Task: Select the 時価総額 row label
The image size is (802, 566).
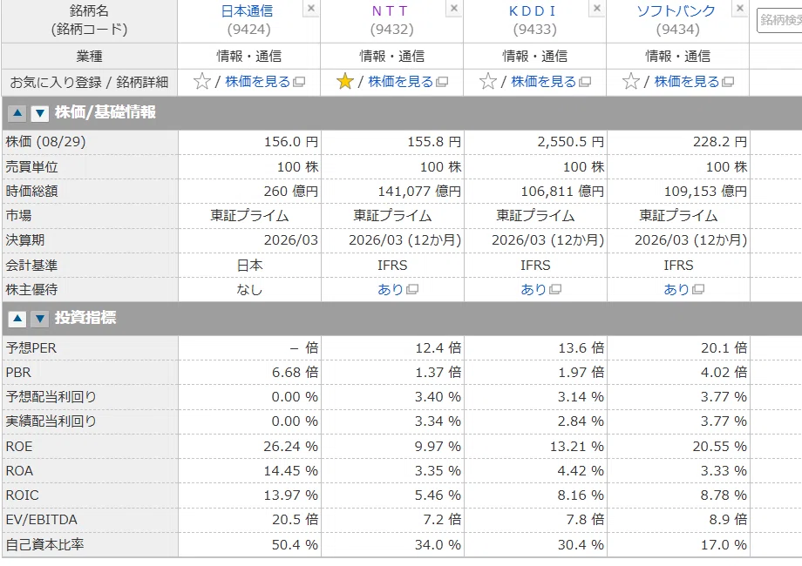Action: [31, 191]
